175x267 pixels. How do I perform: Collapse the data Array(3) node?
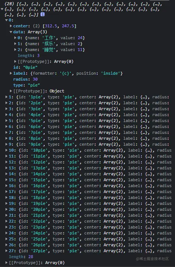pos(11,32)
